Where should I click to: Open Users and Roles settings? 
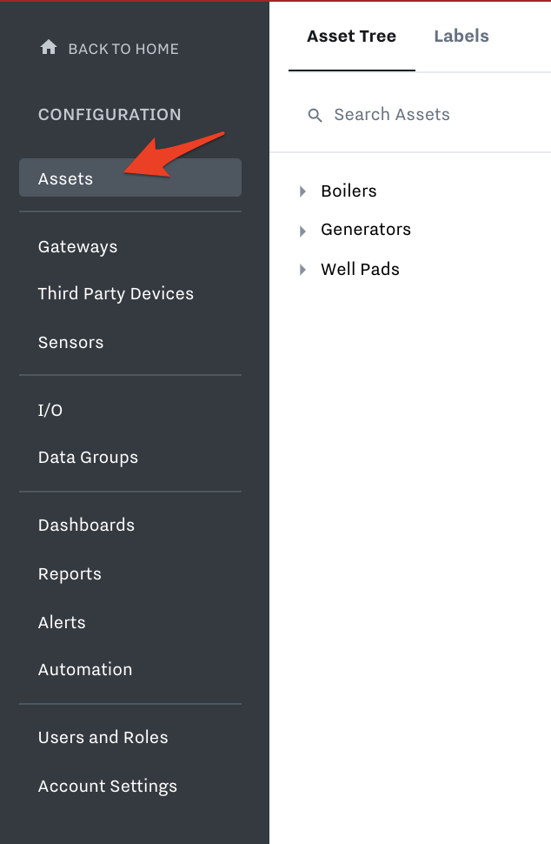103,737
